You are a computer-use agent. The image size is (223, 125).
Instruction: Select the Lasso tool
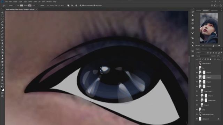[2, 19]
